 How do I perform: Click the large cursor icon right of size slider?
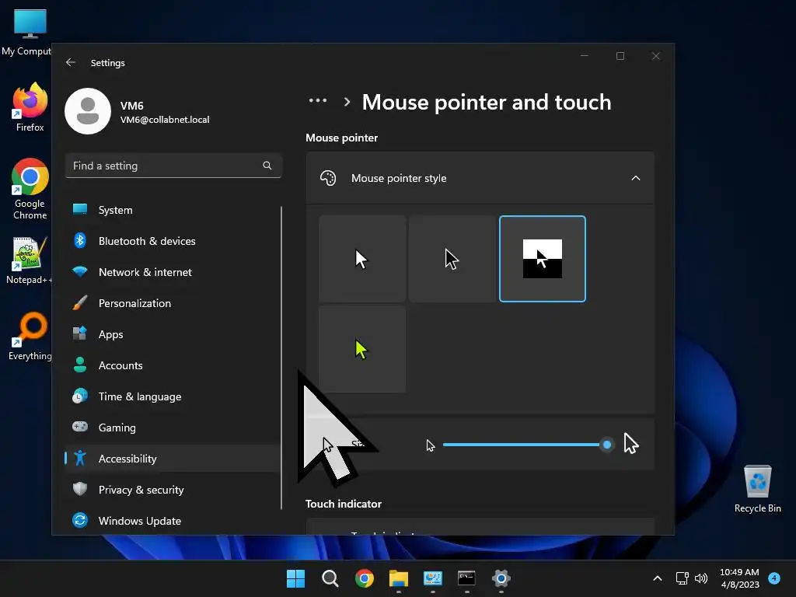tap(631, 443)
